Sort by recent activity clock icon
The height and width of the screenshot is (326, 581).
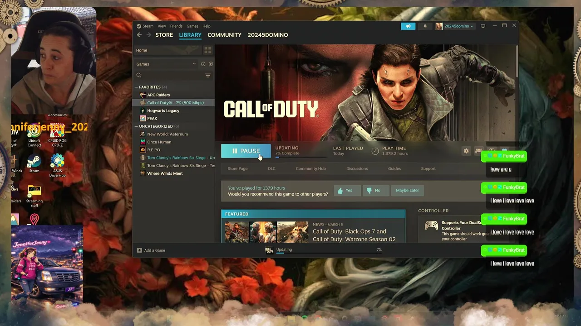[203, 64]
